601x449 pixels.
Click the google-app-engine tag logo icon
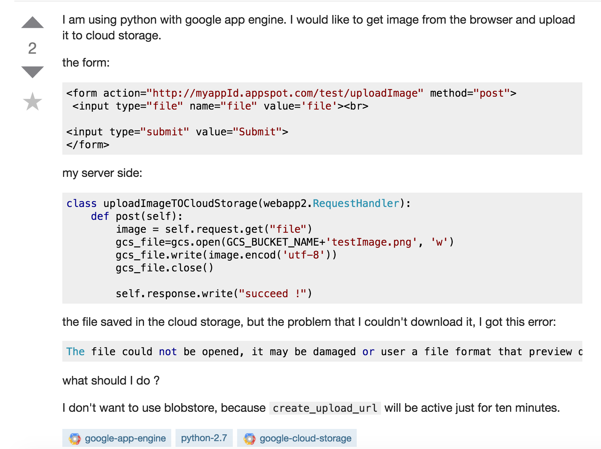coord(75,438)
